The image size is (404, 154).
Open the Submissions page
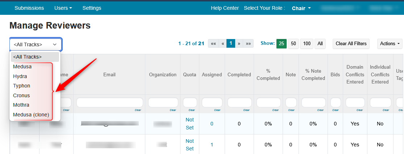point(29,8)
